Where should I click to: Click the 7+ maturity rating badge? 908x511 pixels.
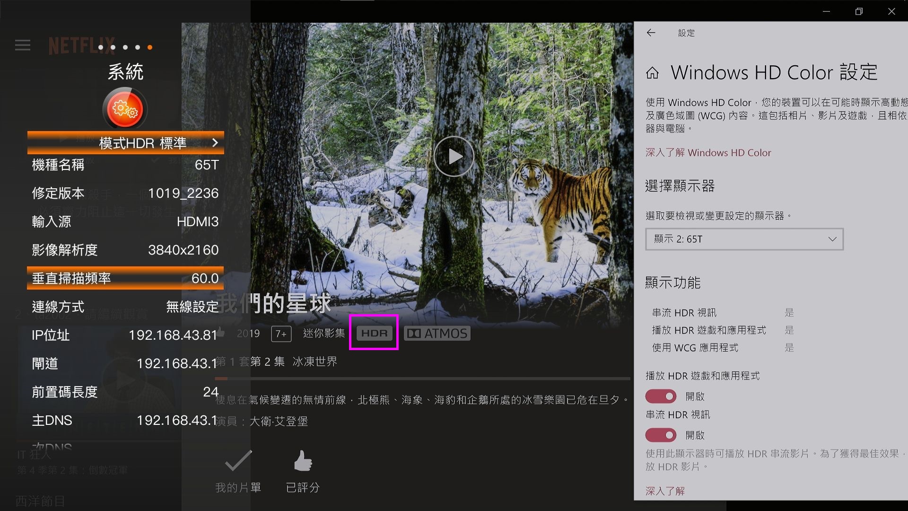tap(281, 334)
